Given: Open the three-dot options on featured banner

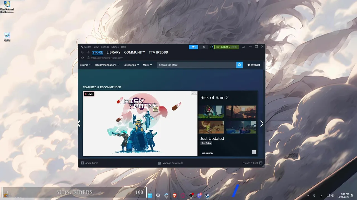Looking at the screenshot, I should point(194,93).
